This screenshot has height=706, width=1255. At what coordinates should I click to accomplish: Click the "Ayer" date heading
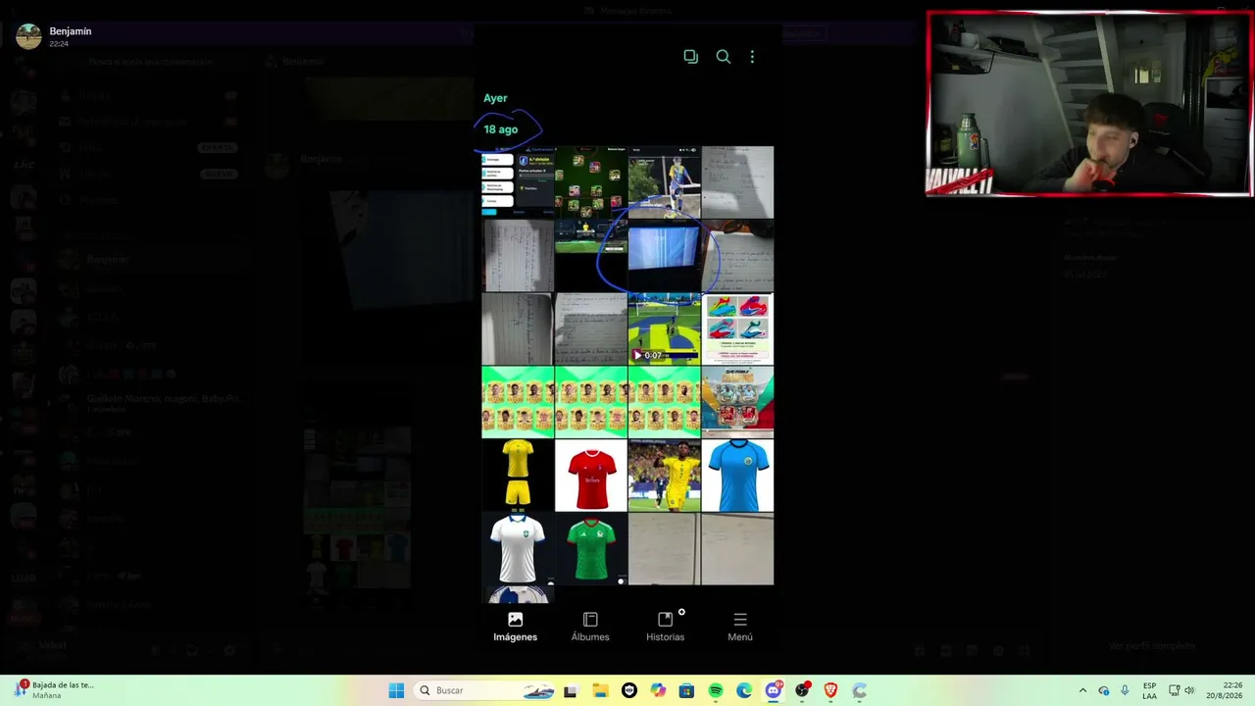click(495, 98)
